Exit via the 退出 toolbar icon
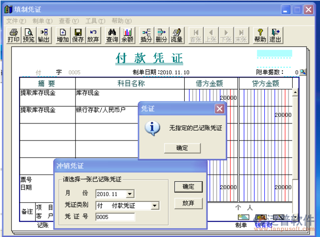The image size is (320, 237). [x=276, y=35]
